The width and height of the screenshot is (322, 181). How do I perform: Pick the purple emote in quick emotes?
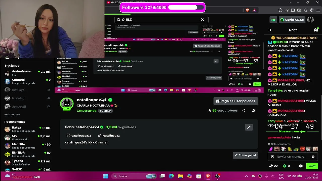(271, 149)
